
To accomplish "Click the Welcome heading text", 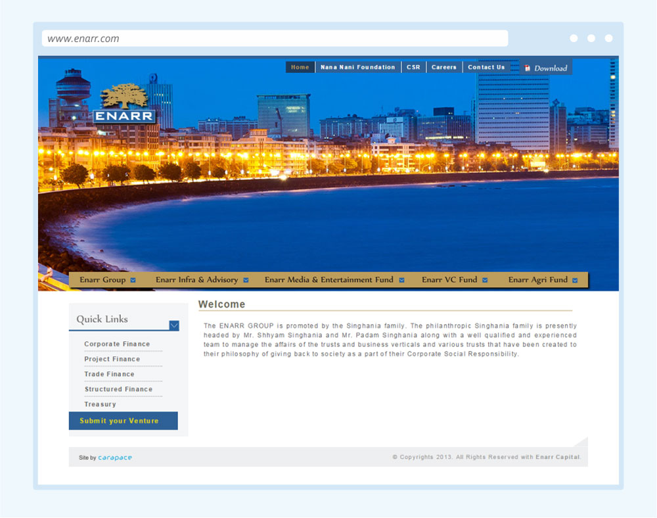I will tap(221, 304).
